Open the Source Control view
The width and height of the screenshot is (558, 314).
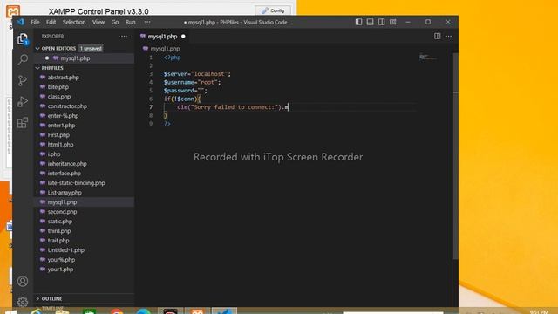click(23, 80)
